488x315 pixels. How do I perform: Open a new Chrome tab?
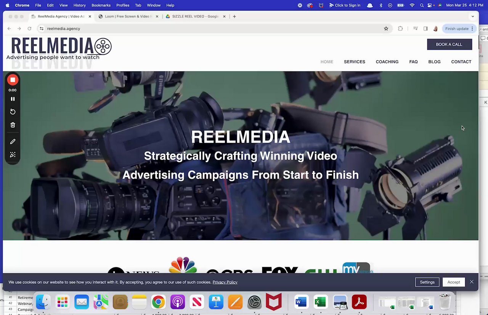click(234, 16)
